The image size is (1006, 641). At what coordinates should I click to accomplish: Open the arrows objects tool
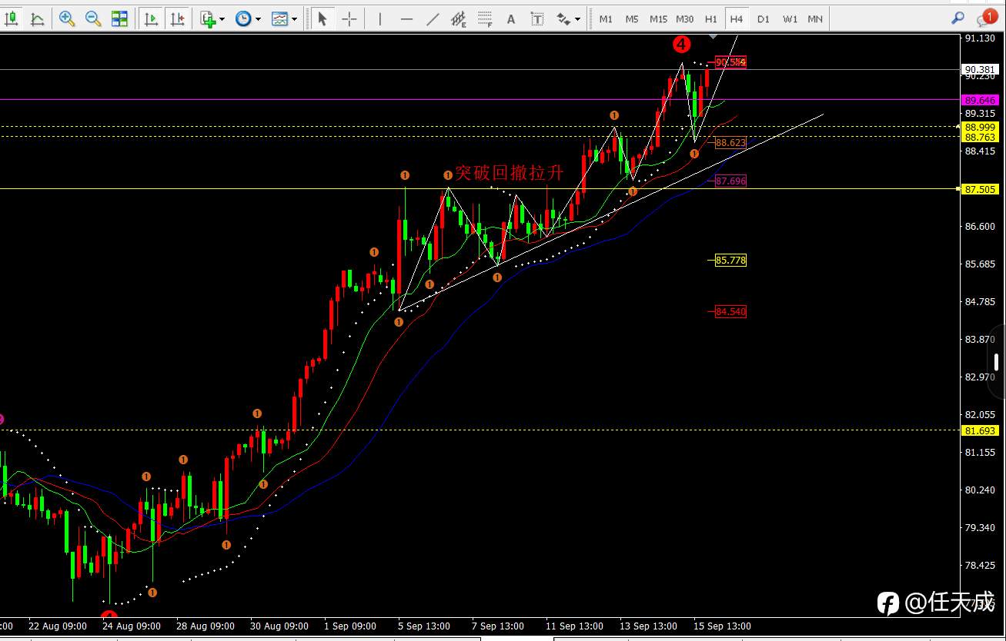tap(563, 19)
